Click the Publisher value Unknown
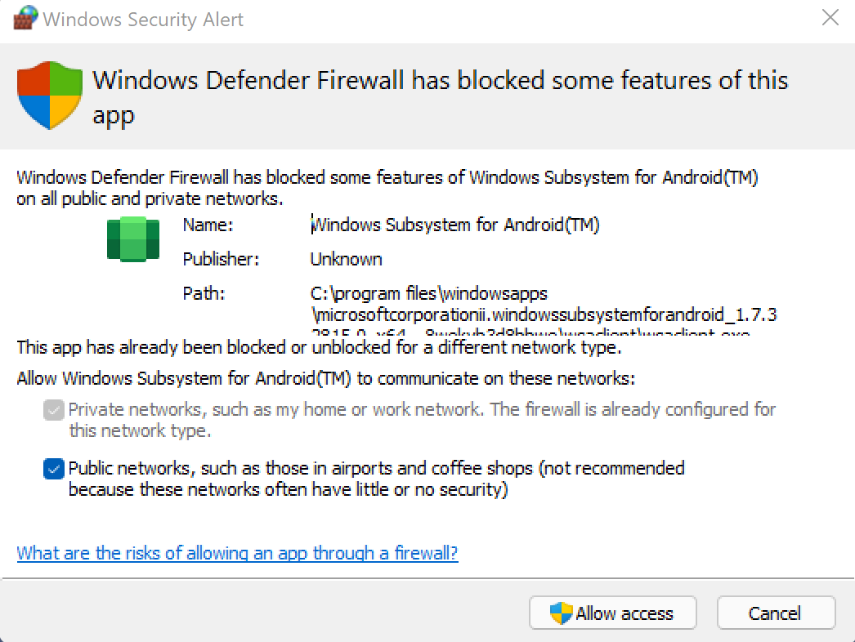This screenshot has height=642, width=855. coord(347,259)
